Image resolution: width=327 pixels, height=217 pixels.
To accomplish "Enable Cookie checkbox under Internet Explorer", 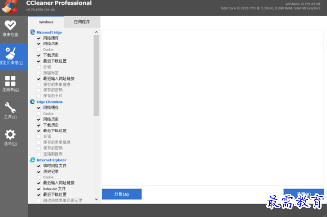I will pyautogui.click(x=39, y=177).
